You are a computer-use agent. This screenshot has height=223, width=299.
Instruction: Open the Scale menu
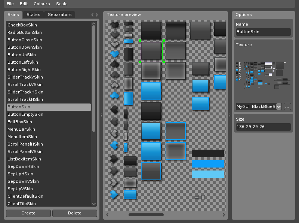62,4
